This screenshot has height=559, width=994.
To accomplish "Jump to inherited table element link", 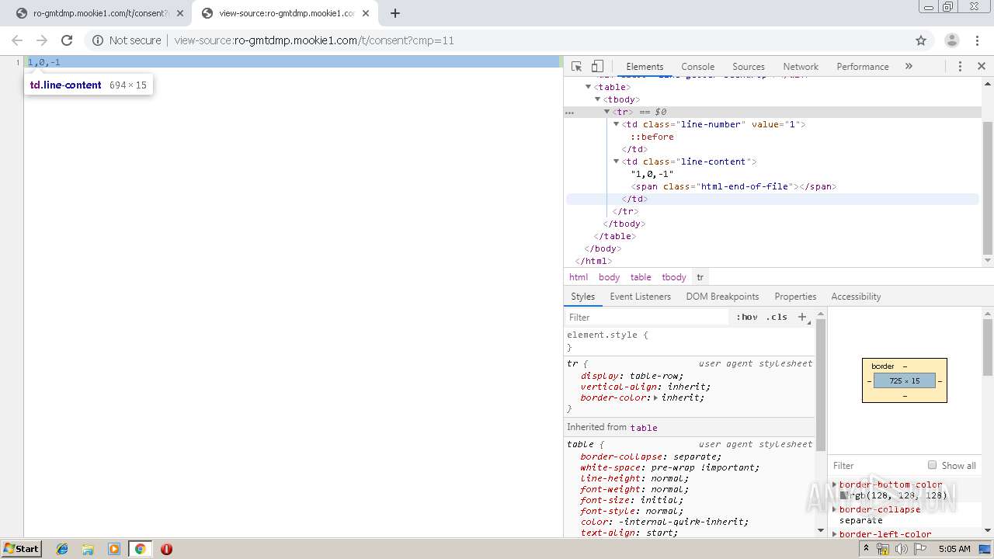I will tap(643, 428).
